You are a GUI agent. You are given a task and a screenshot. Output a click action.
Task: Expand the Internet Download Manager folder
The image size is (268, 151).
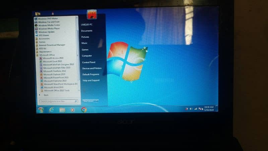click(52, 45)
